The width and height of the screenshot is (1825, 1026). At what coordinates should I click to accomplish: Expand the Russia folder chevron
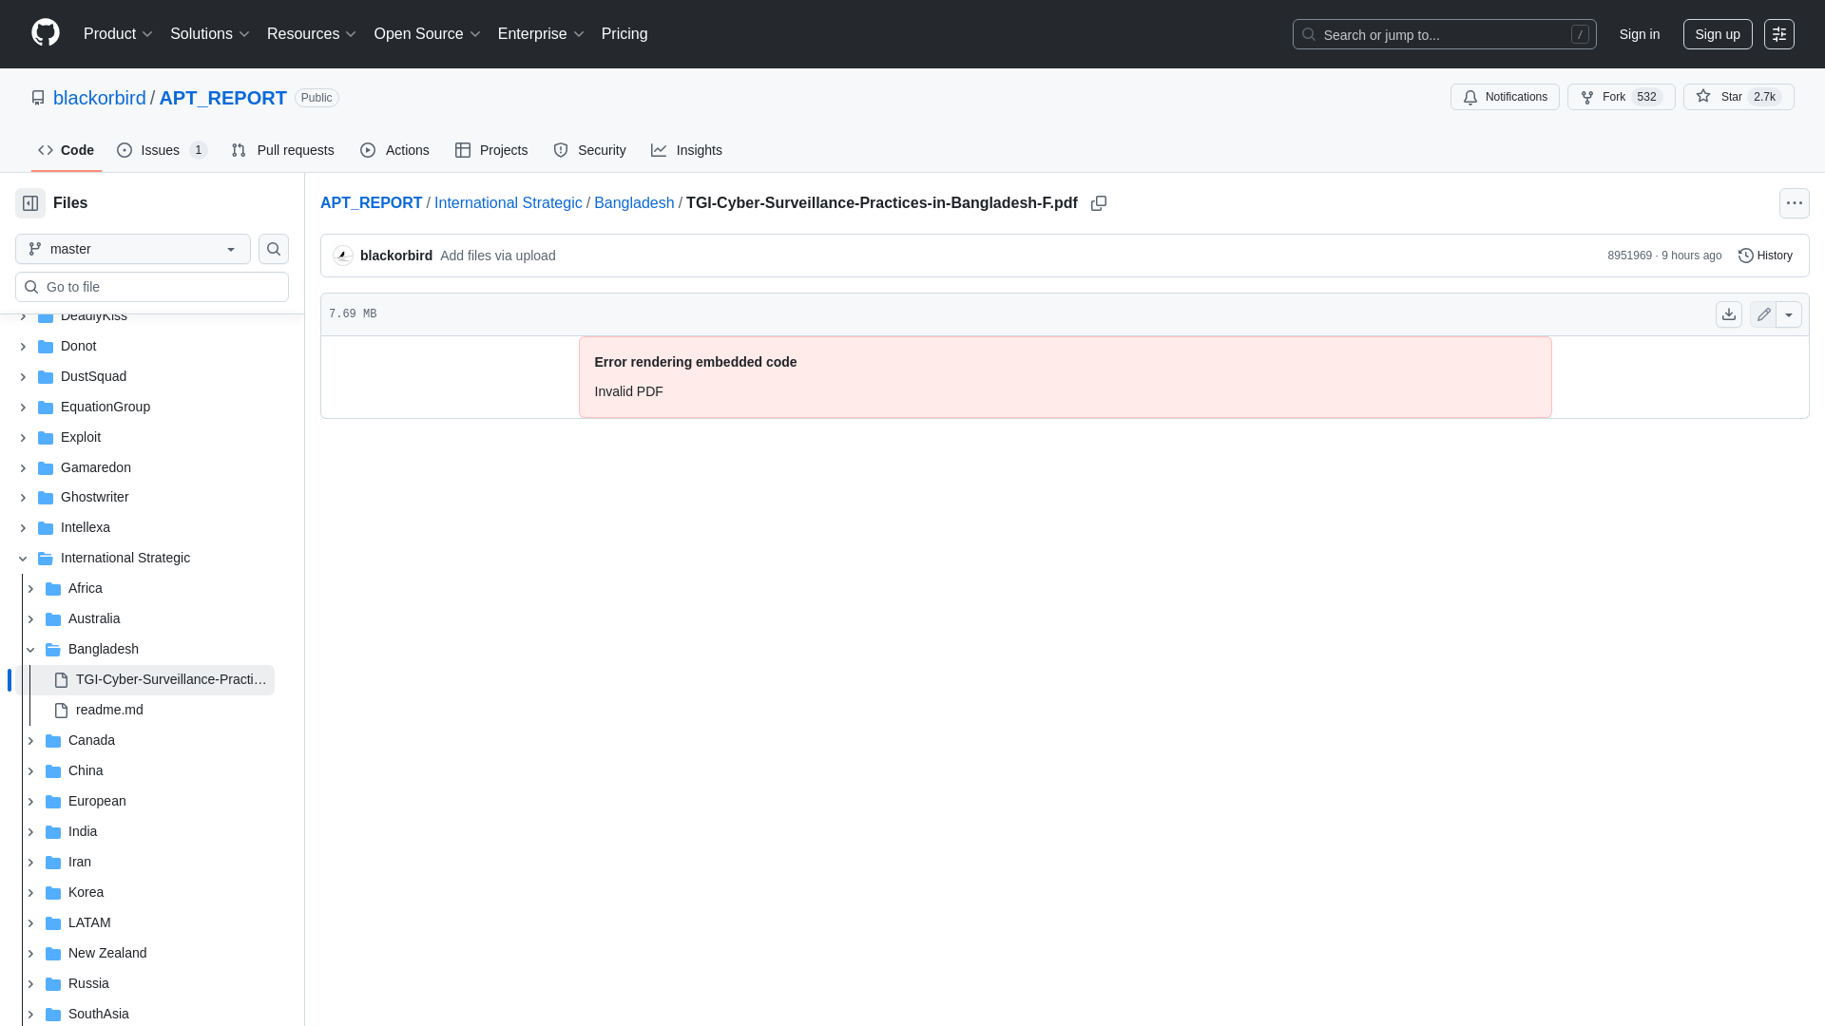[x=30, y=984]
